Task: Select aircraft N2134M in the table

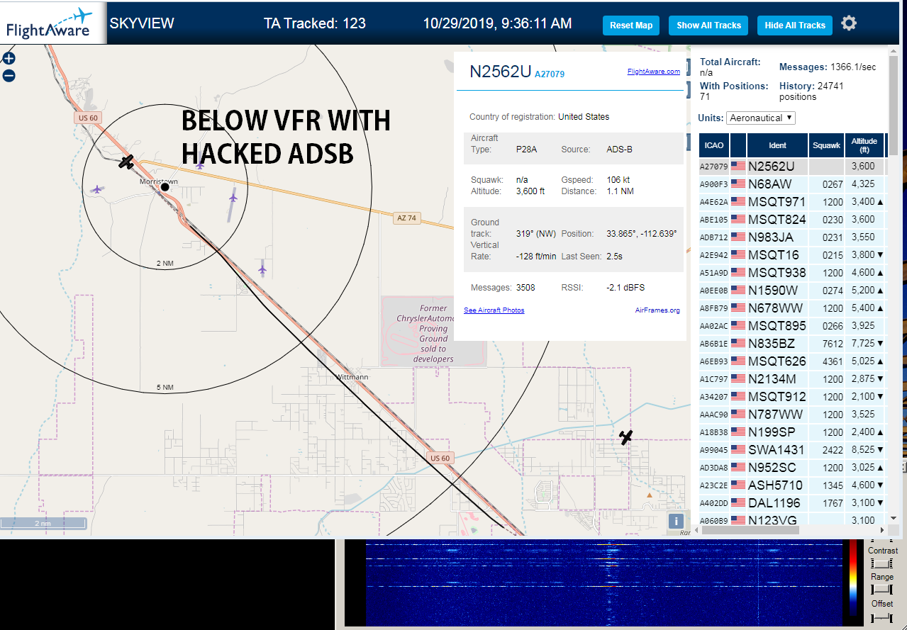Action: [792, 379]
